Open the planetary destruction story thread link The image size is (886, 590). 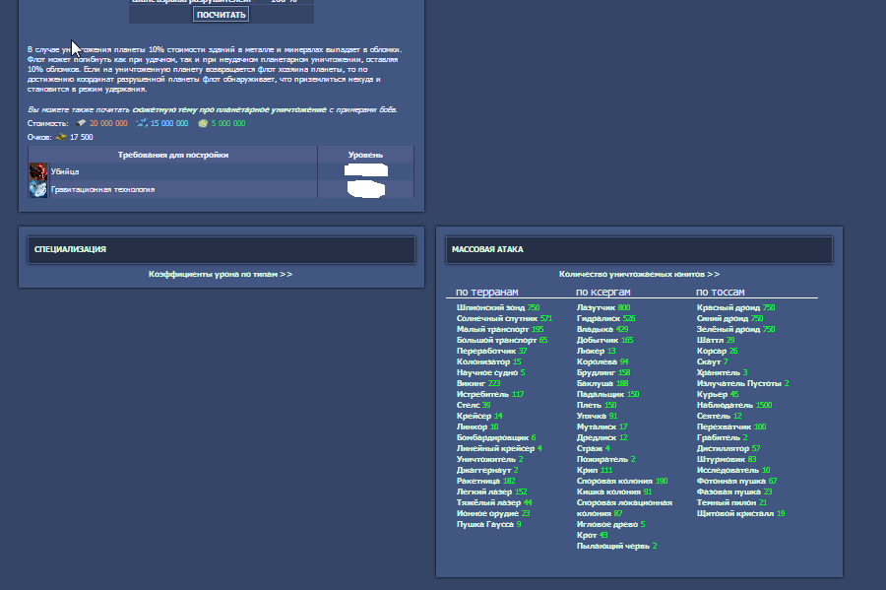[x=229, y=109]
